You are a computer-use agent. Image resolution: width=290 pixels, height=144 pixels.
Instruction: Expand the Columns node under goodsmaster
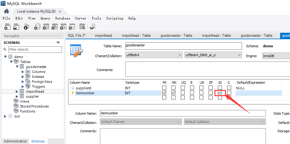point(23,72)
